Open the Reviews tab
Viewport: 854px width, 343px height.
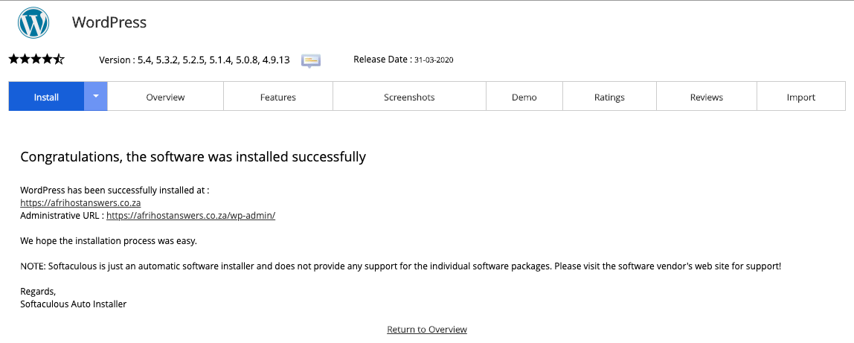[x=707, y=97]
